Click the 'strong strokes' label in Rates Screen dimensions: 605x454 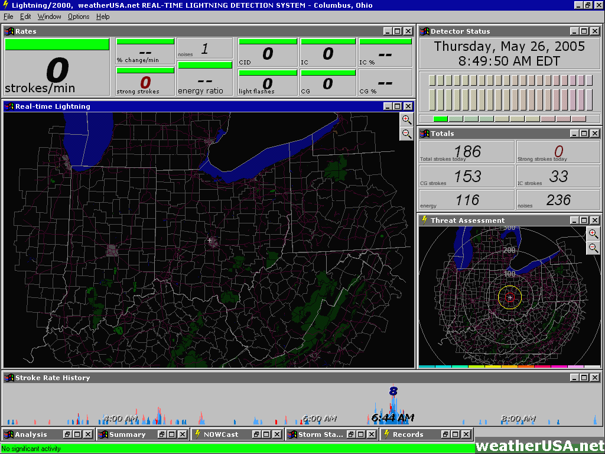[x=138, y=92]
